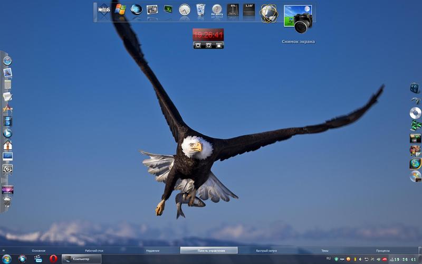Open the green film frames icon in right dock

pyautogui.click(x=415, y=126)
